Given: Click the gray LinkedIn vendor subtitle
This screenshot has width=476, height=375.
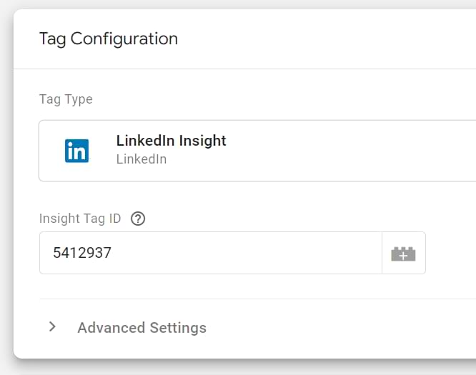Looking at the screenshot, I should tap(142, 159).
